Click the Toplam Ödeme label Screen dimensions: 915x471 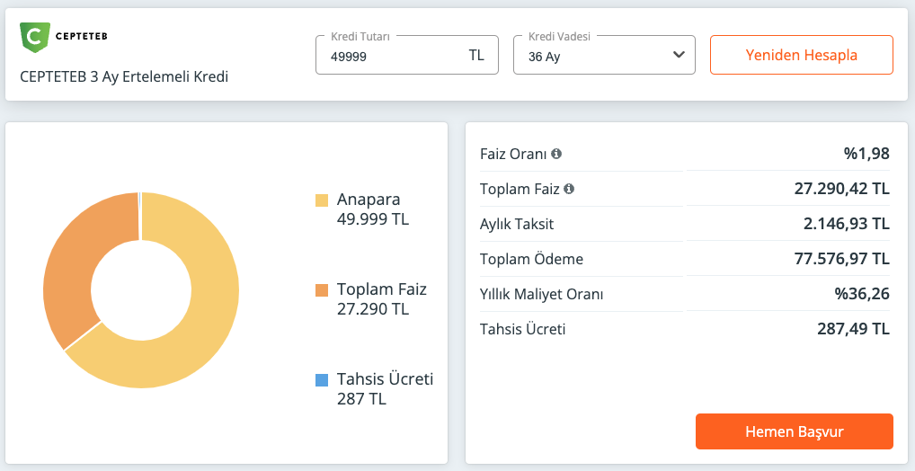(x=531, y=259)
